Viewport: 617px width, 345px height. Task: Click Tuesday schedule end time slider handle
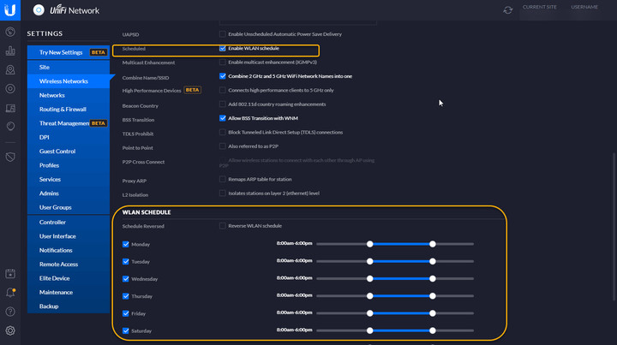point(433,261)
